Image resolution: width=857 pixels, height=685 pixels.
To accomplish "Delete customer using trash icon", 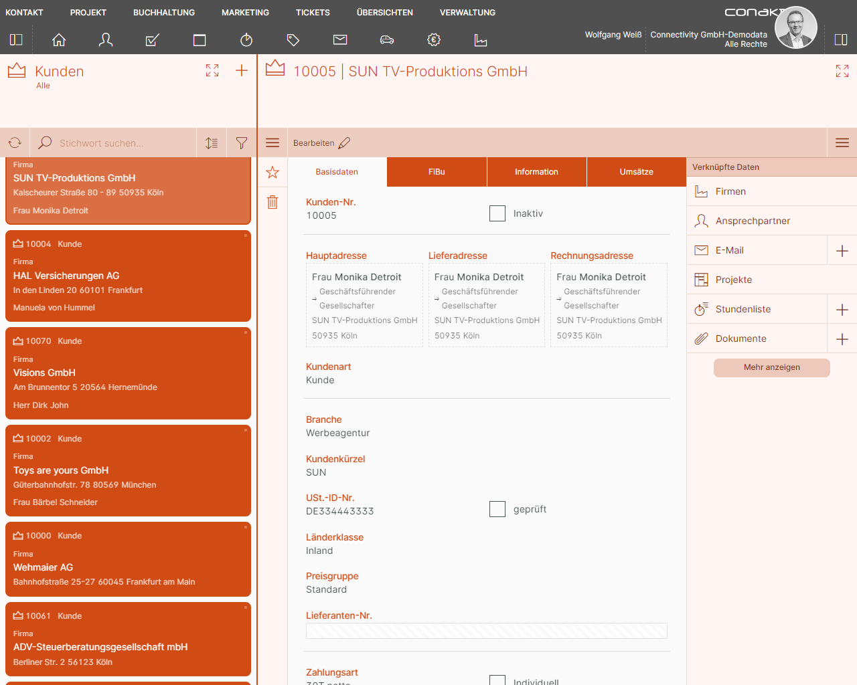I will click(272, 202).
